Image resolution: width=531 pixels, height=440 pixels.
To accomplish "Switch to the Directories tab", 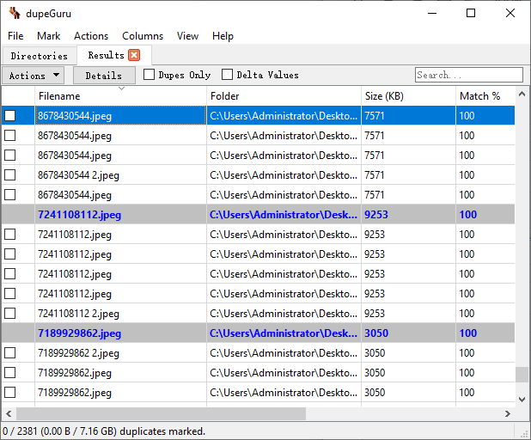I will click(x=39, y=56).
